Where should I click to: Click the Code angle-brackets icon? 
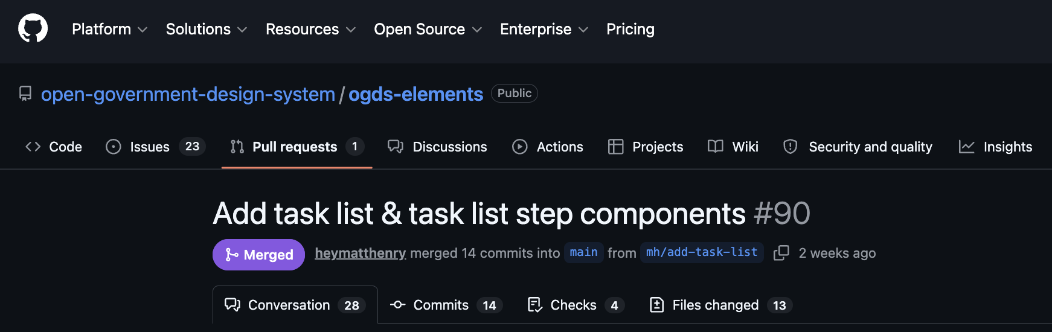(33, 147)
